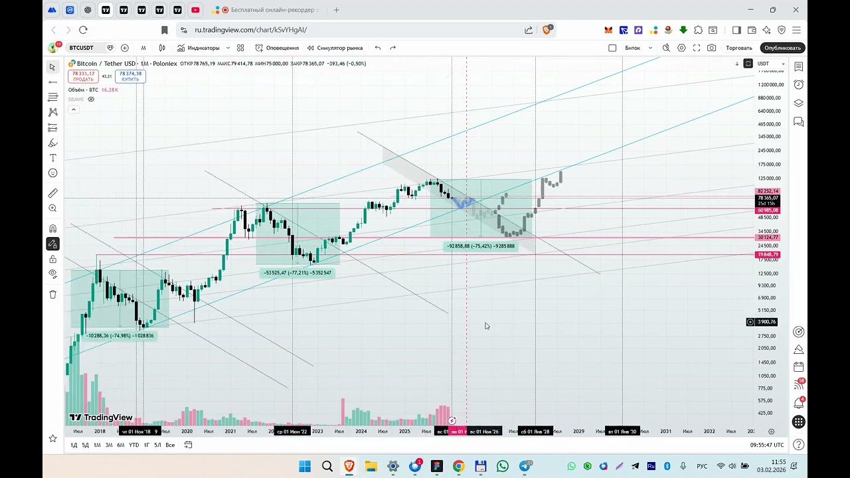850x478 pixels.
Task: Expand the Индикаторы dropdown arrow
Action: pyautogui.click(x=228, y=48)
